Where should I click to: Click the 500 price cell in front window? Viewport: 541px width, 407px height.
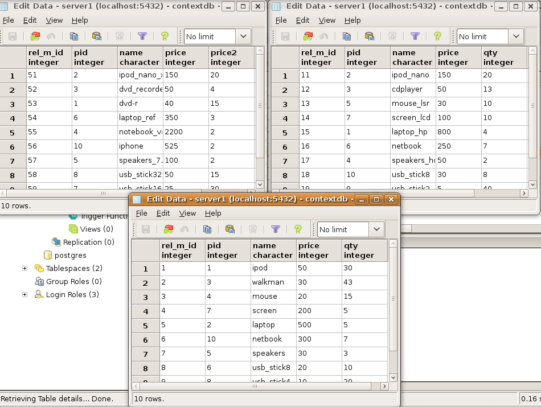(x=319, y=325)
